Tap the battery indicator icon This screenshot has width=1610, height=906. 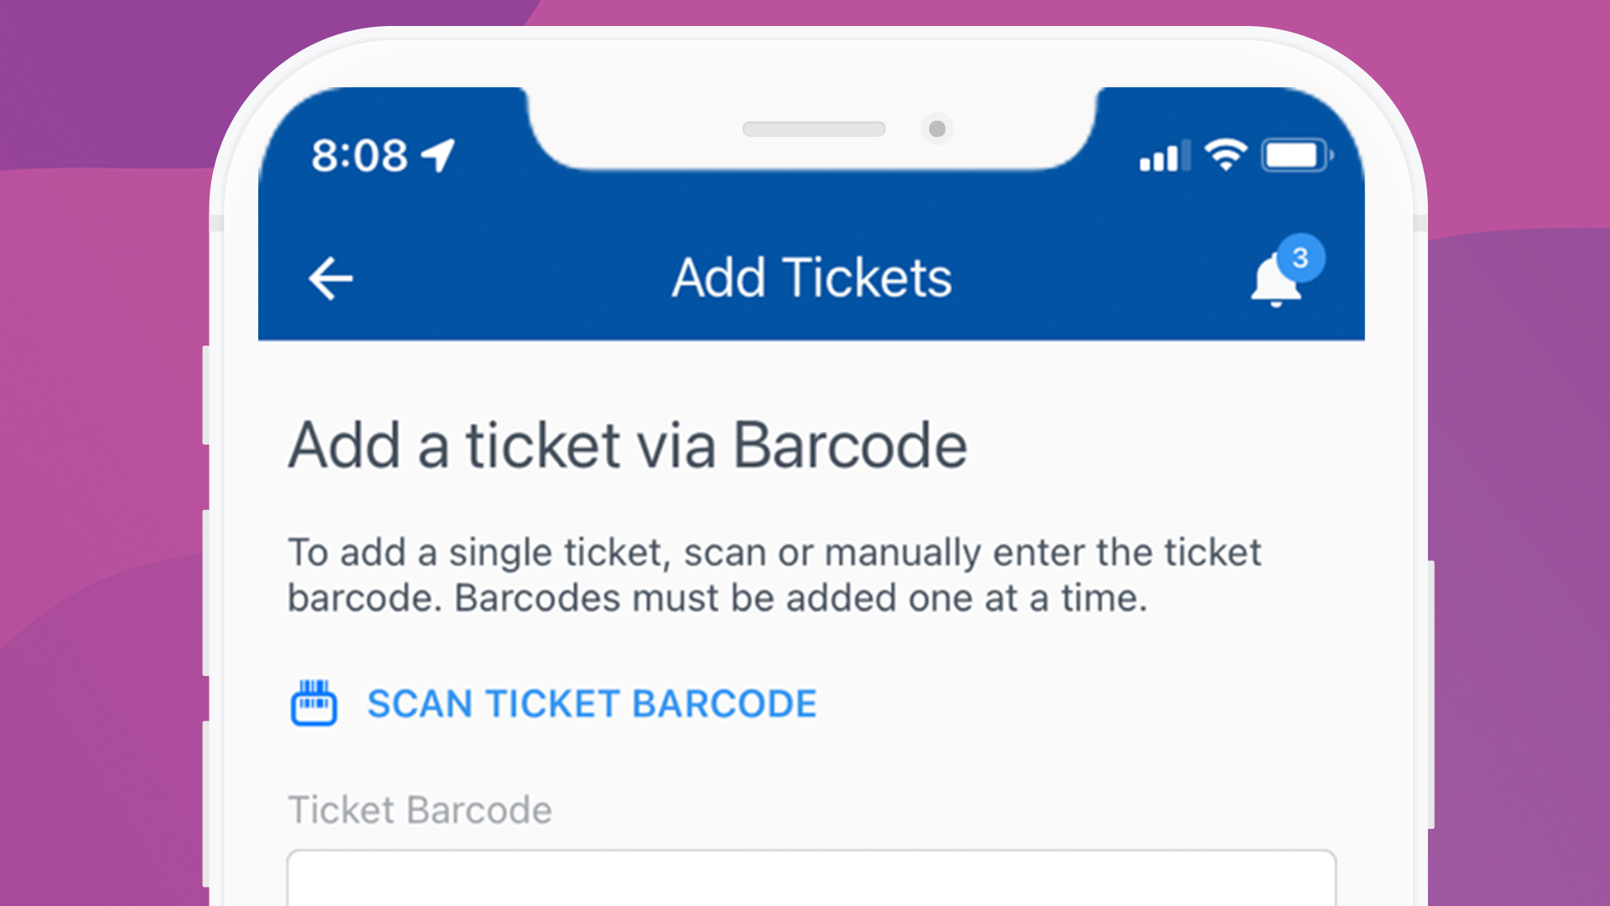pyautogui.click(x=1294, y=155)
